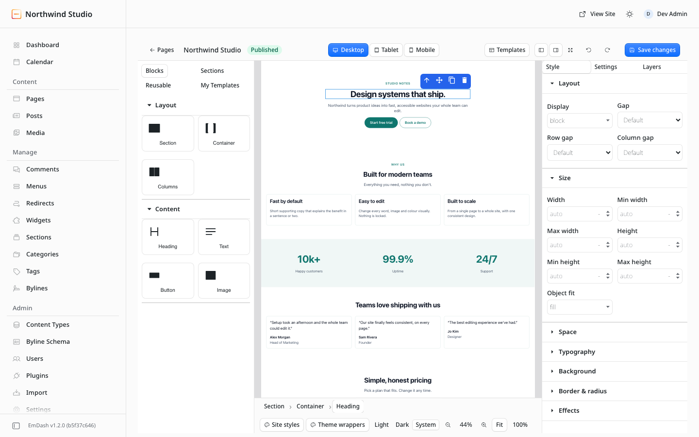The width and height of the screenshot is (699, 437).
Task: Open the Templates button
Action: point(507,50)
